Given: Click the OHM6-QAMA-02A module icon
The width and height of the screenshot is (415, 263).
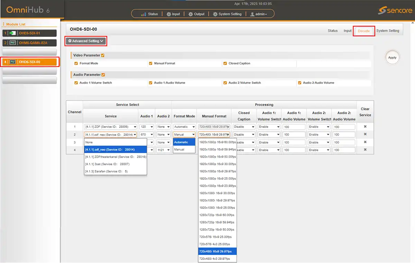Looking at the screenshot, I should [x=13, y=43].
